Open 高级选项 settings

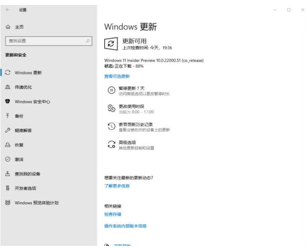[127, 143]
